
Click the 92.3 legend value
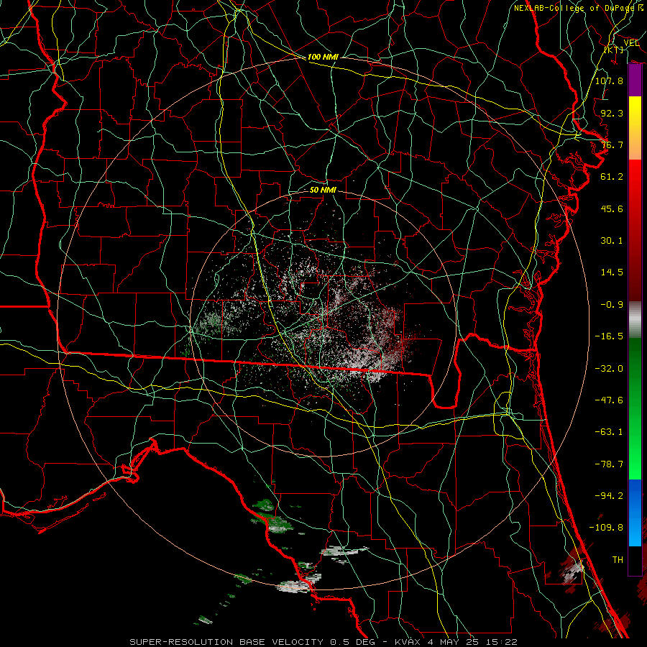pyautogui.click(x=612, y=113)
